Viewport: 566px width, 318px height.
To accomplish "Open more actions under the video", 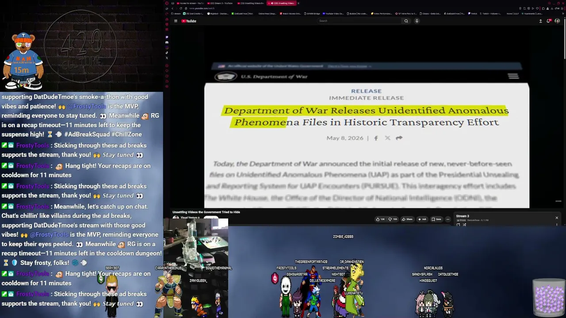I will click(x=447, y=219).
